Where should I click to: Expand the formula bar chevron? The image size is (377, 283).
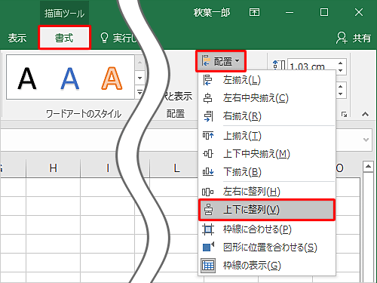pos(366,140)
